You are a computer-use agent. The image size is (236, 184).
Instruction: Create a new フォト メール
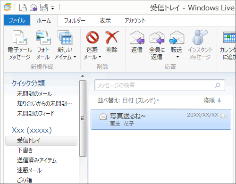pos(43,45)
